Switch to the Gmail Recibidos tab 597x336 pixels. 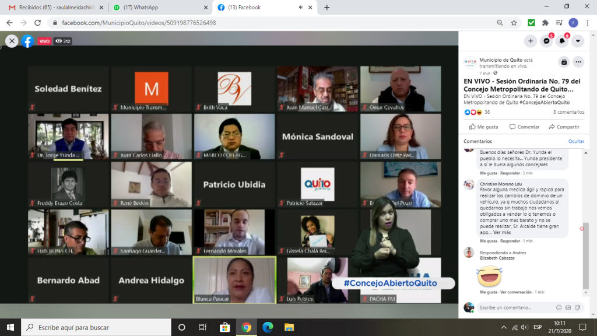(55, 7)
